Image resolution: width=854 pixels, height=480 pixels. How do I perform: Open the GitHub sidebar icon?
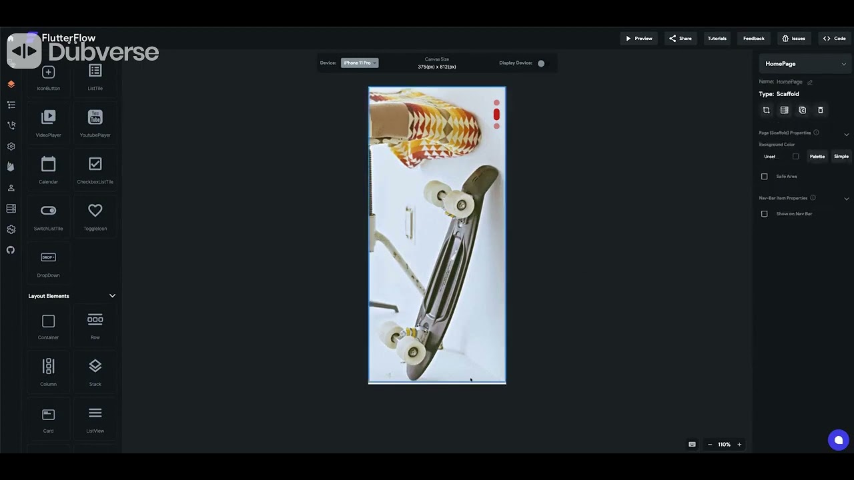pyautogui.click(x=11, y=250)
